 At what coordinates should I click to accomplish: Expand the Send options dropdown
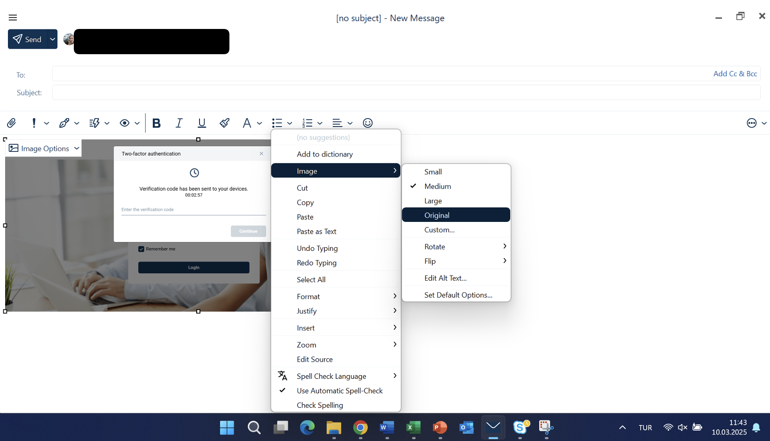(x=52, y=39)
